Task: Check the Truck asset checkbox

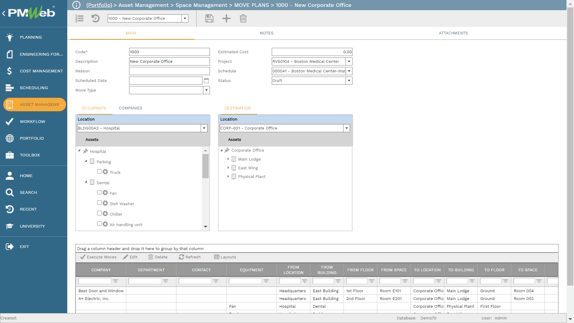Action: pyautogui.click(x=99, y=172)
